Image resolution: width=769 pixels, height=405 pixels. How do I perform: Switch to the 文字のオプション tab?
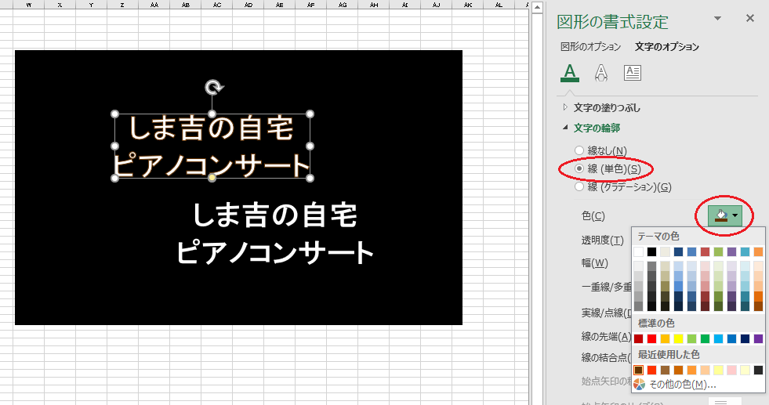tap(667, 46)
